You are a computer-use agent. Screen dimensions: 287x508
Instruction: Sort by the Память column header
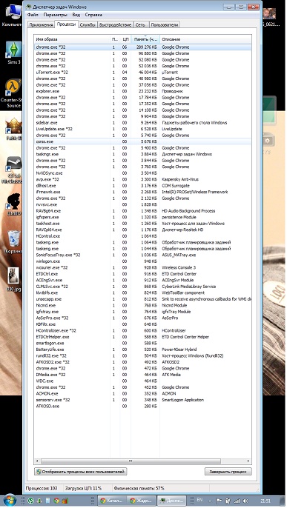point(145,39)
